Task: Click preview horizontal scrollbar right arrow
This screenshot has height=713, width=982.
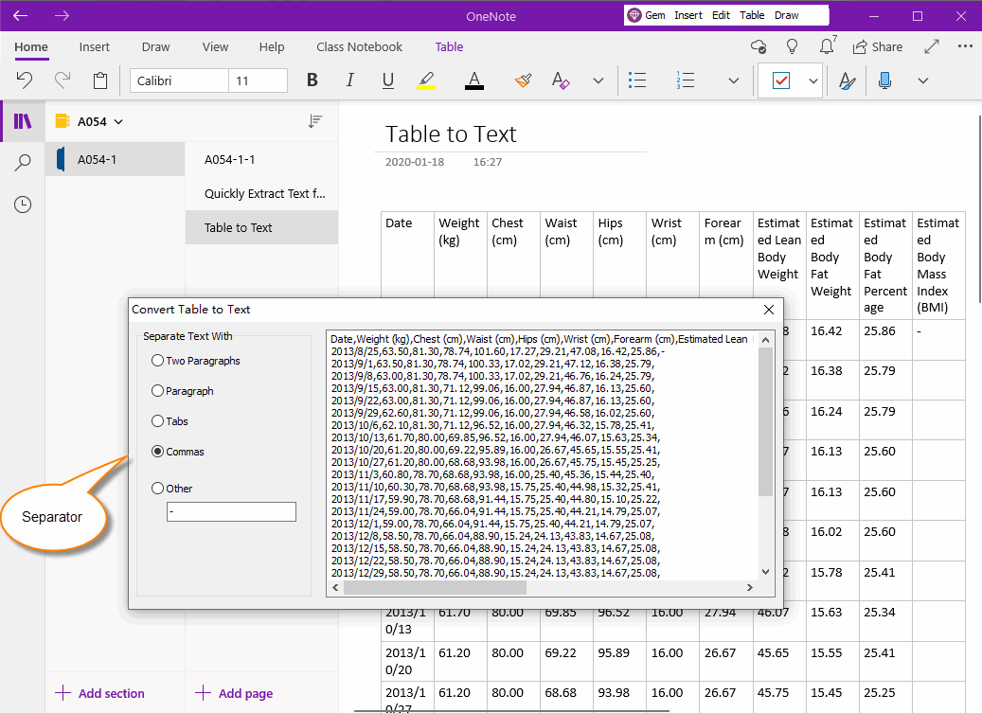Action: (x=749, y=587)
